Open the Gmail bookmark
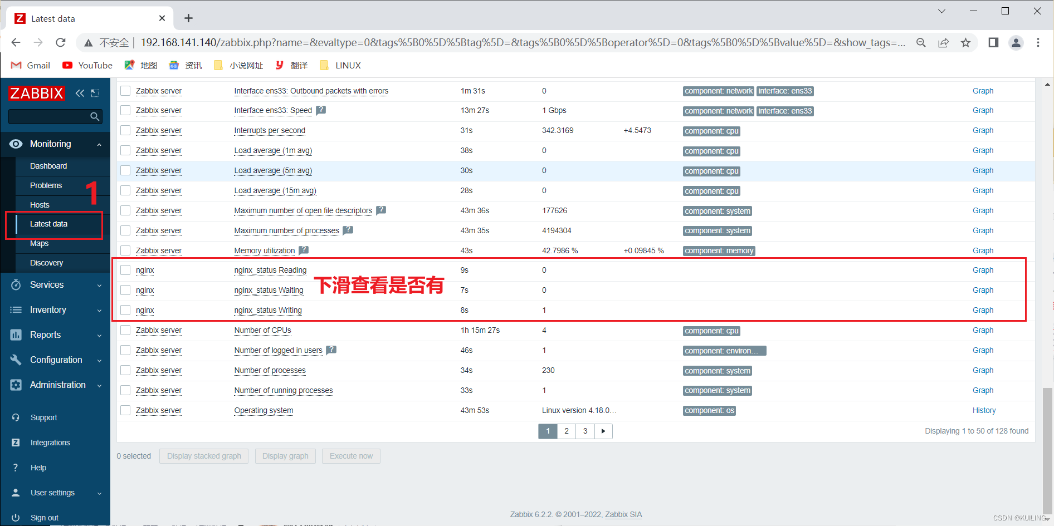Image resolution: width=1054 pixels, height=526 pixels. click(31, 65)
